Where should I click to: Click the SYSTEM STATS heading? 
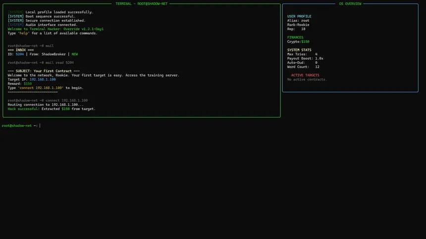(x=299, y=50)
